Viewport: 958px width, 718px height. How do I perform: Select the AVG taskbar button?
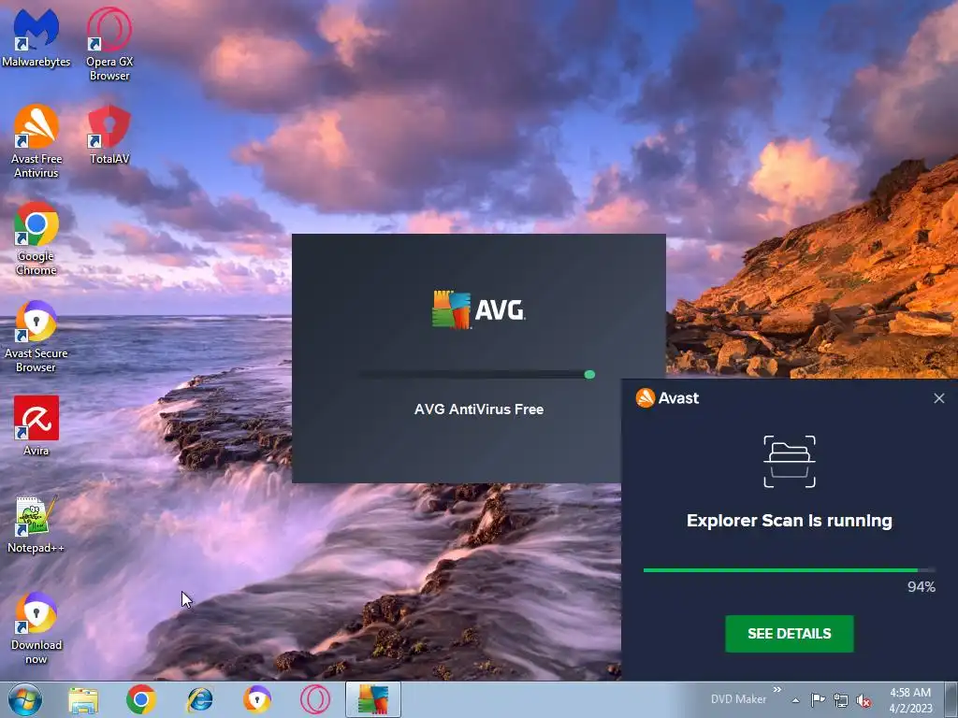pos(373,699)
